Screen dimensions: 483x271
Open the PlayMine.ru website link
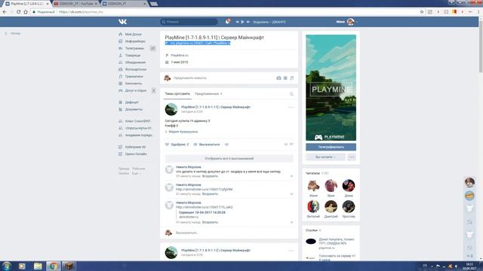[x=180, y=55]
